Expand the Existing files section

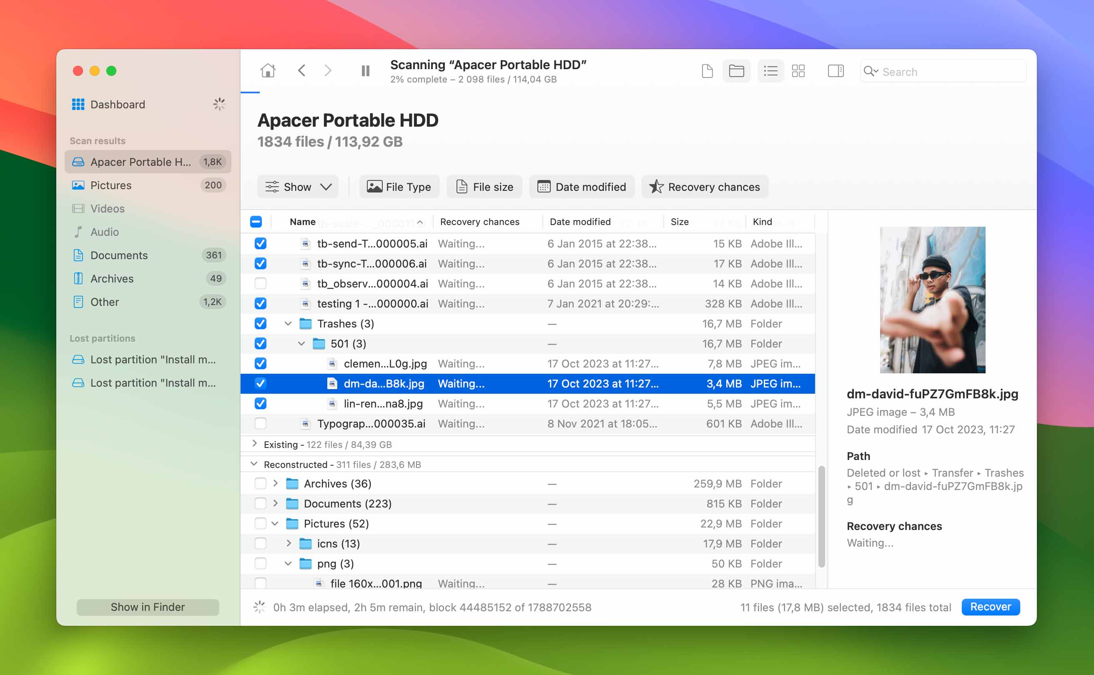click(255, 443)
